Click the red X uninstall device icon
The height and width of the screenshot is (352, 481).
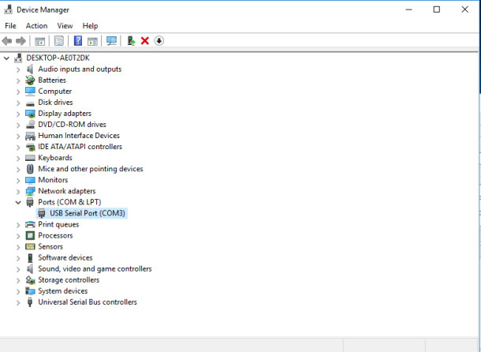145,41
